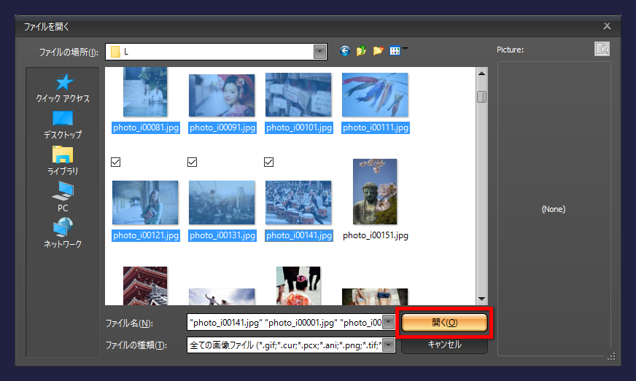Toggle the Picture preview icon
Screen dimensions: 636x381
click(x=602, y=49)
